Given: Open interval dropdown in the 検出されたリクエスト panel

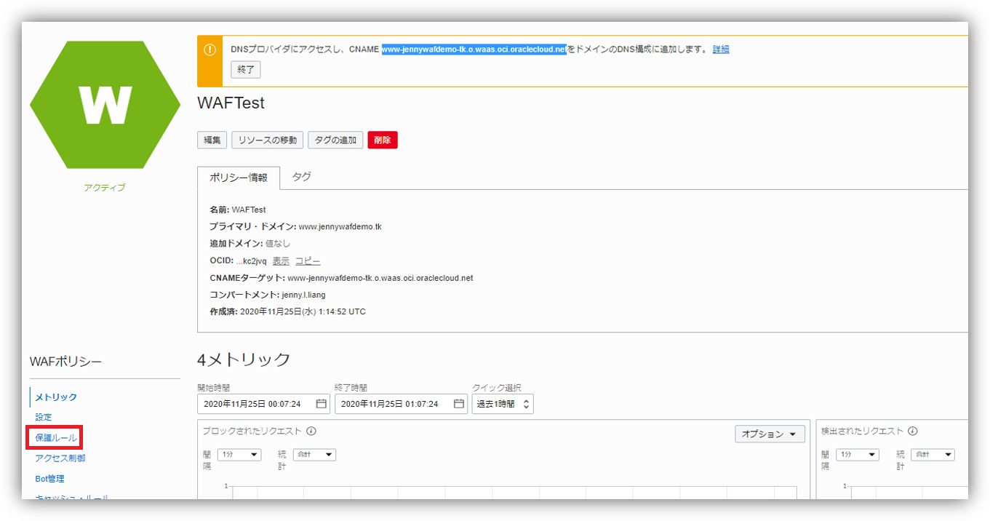Looking at the screenshot, I should (x=857, y=455).
